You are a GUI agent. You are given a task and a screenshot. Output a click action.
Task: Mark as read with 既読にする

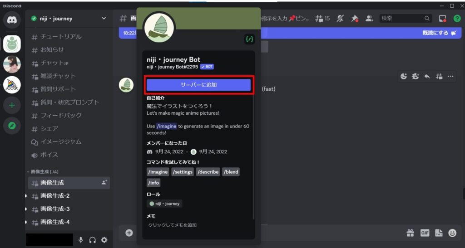pos(439,33)
